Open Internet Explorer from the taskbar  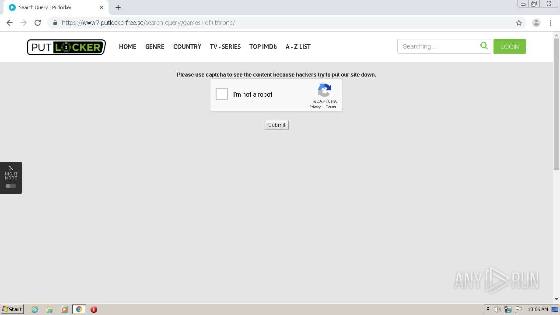point(35,309)
